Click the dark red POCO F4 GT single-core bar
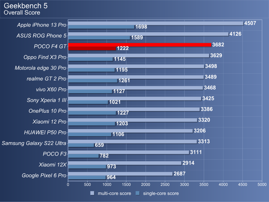This screenshot has width=269, height=202. [x=92, y=48]
